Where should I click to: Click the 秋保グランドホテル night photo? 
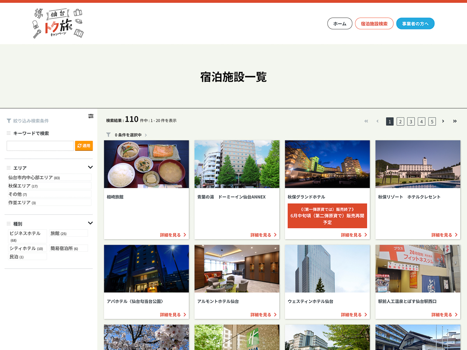327,164
